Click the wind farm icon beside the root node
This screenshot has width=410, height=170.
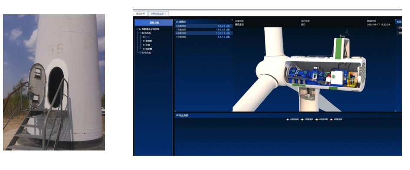[x=140, y=29]
